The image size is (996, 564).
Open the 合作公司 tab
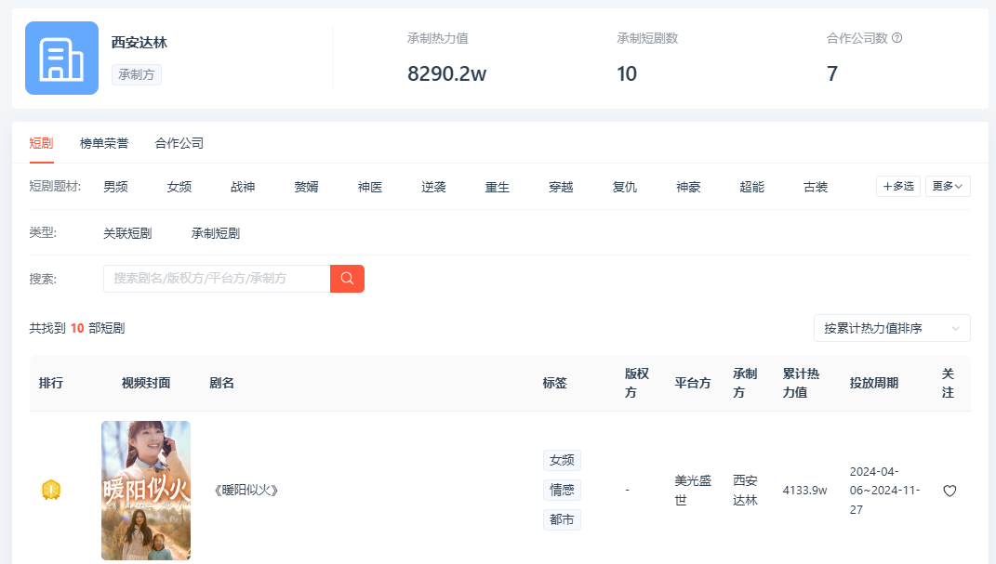pyautogui.click(x=179, y=143)
